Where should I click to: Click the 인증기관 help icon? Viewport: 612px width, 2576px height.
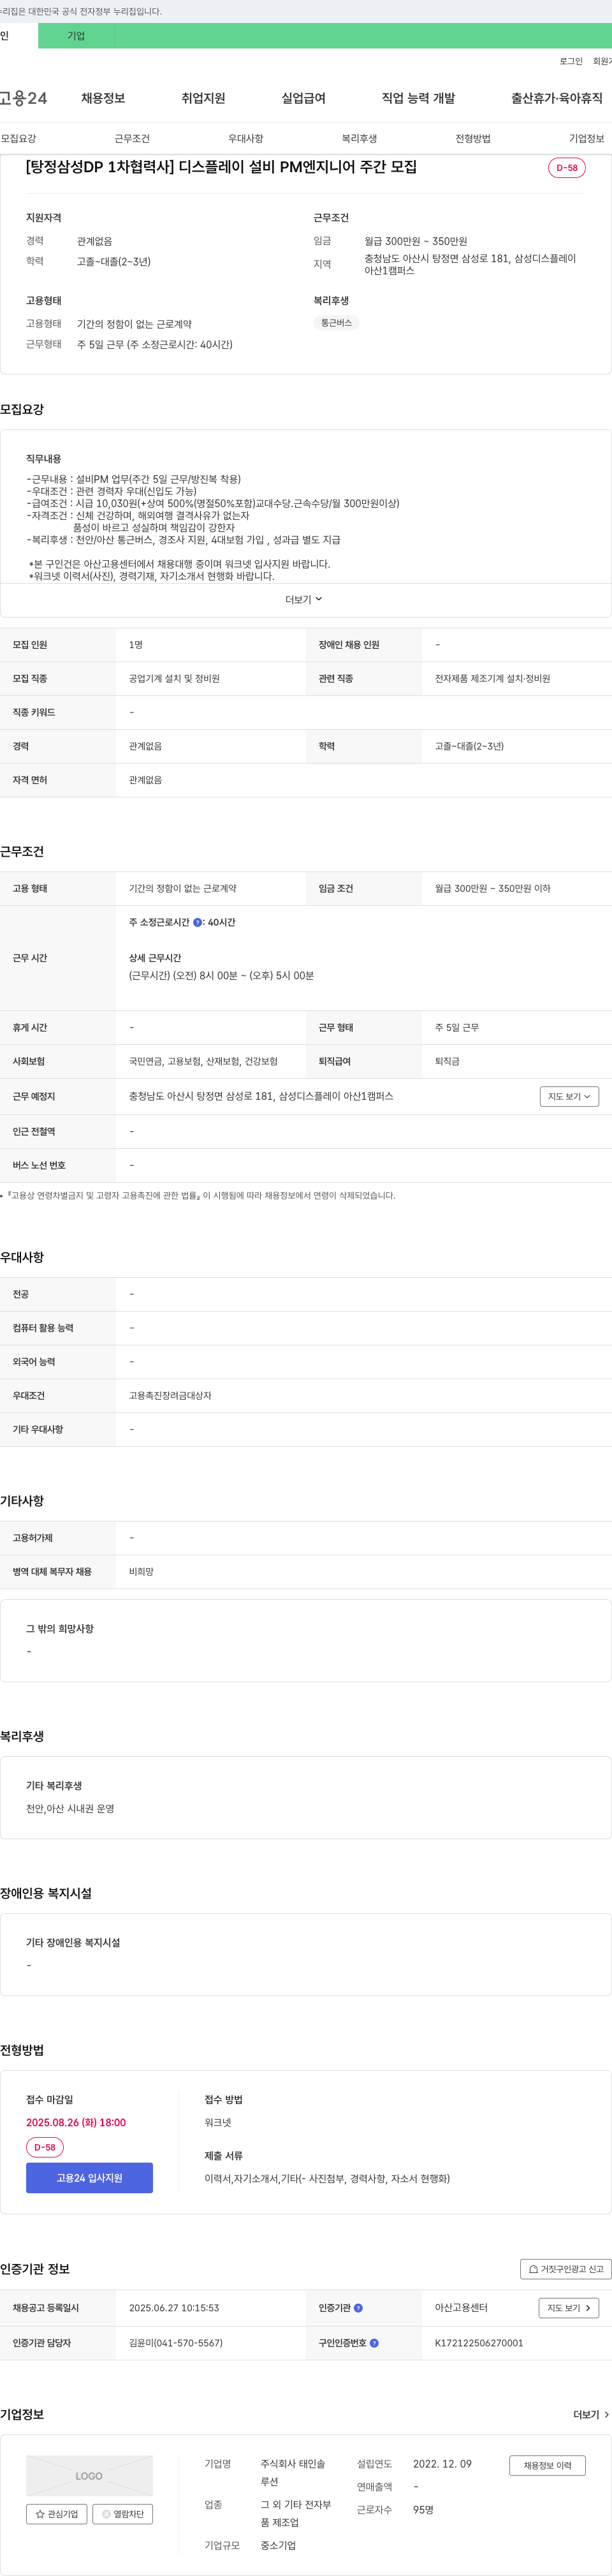[x=358, y=2308]
